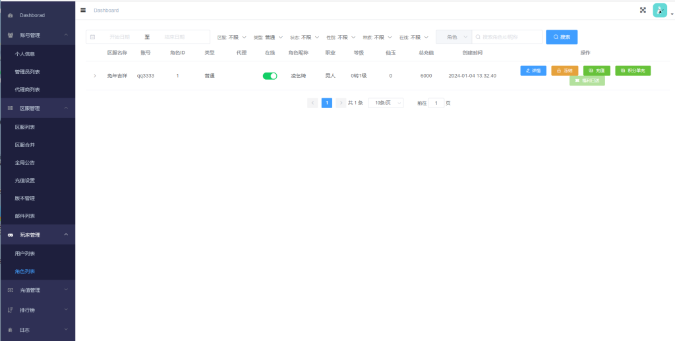
Task: Select page 1 in pagination
Action: coord(327,103)
